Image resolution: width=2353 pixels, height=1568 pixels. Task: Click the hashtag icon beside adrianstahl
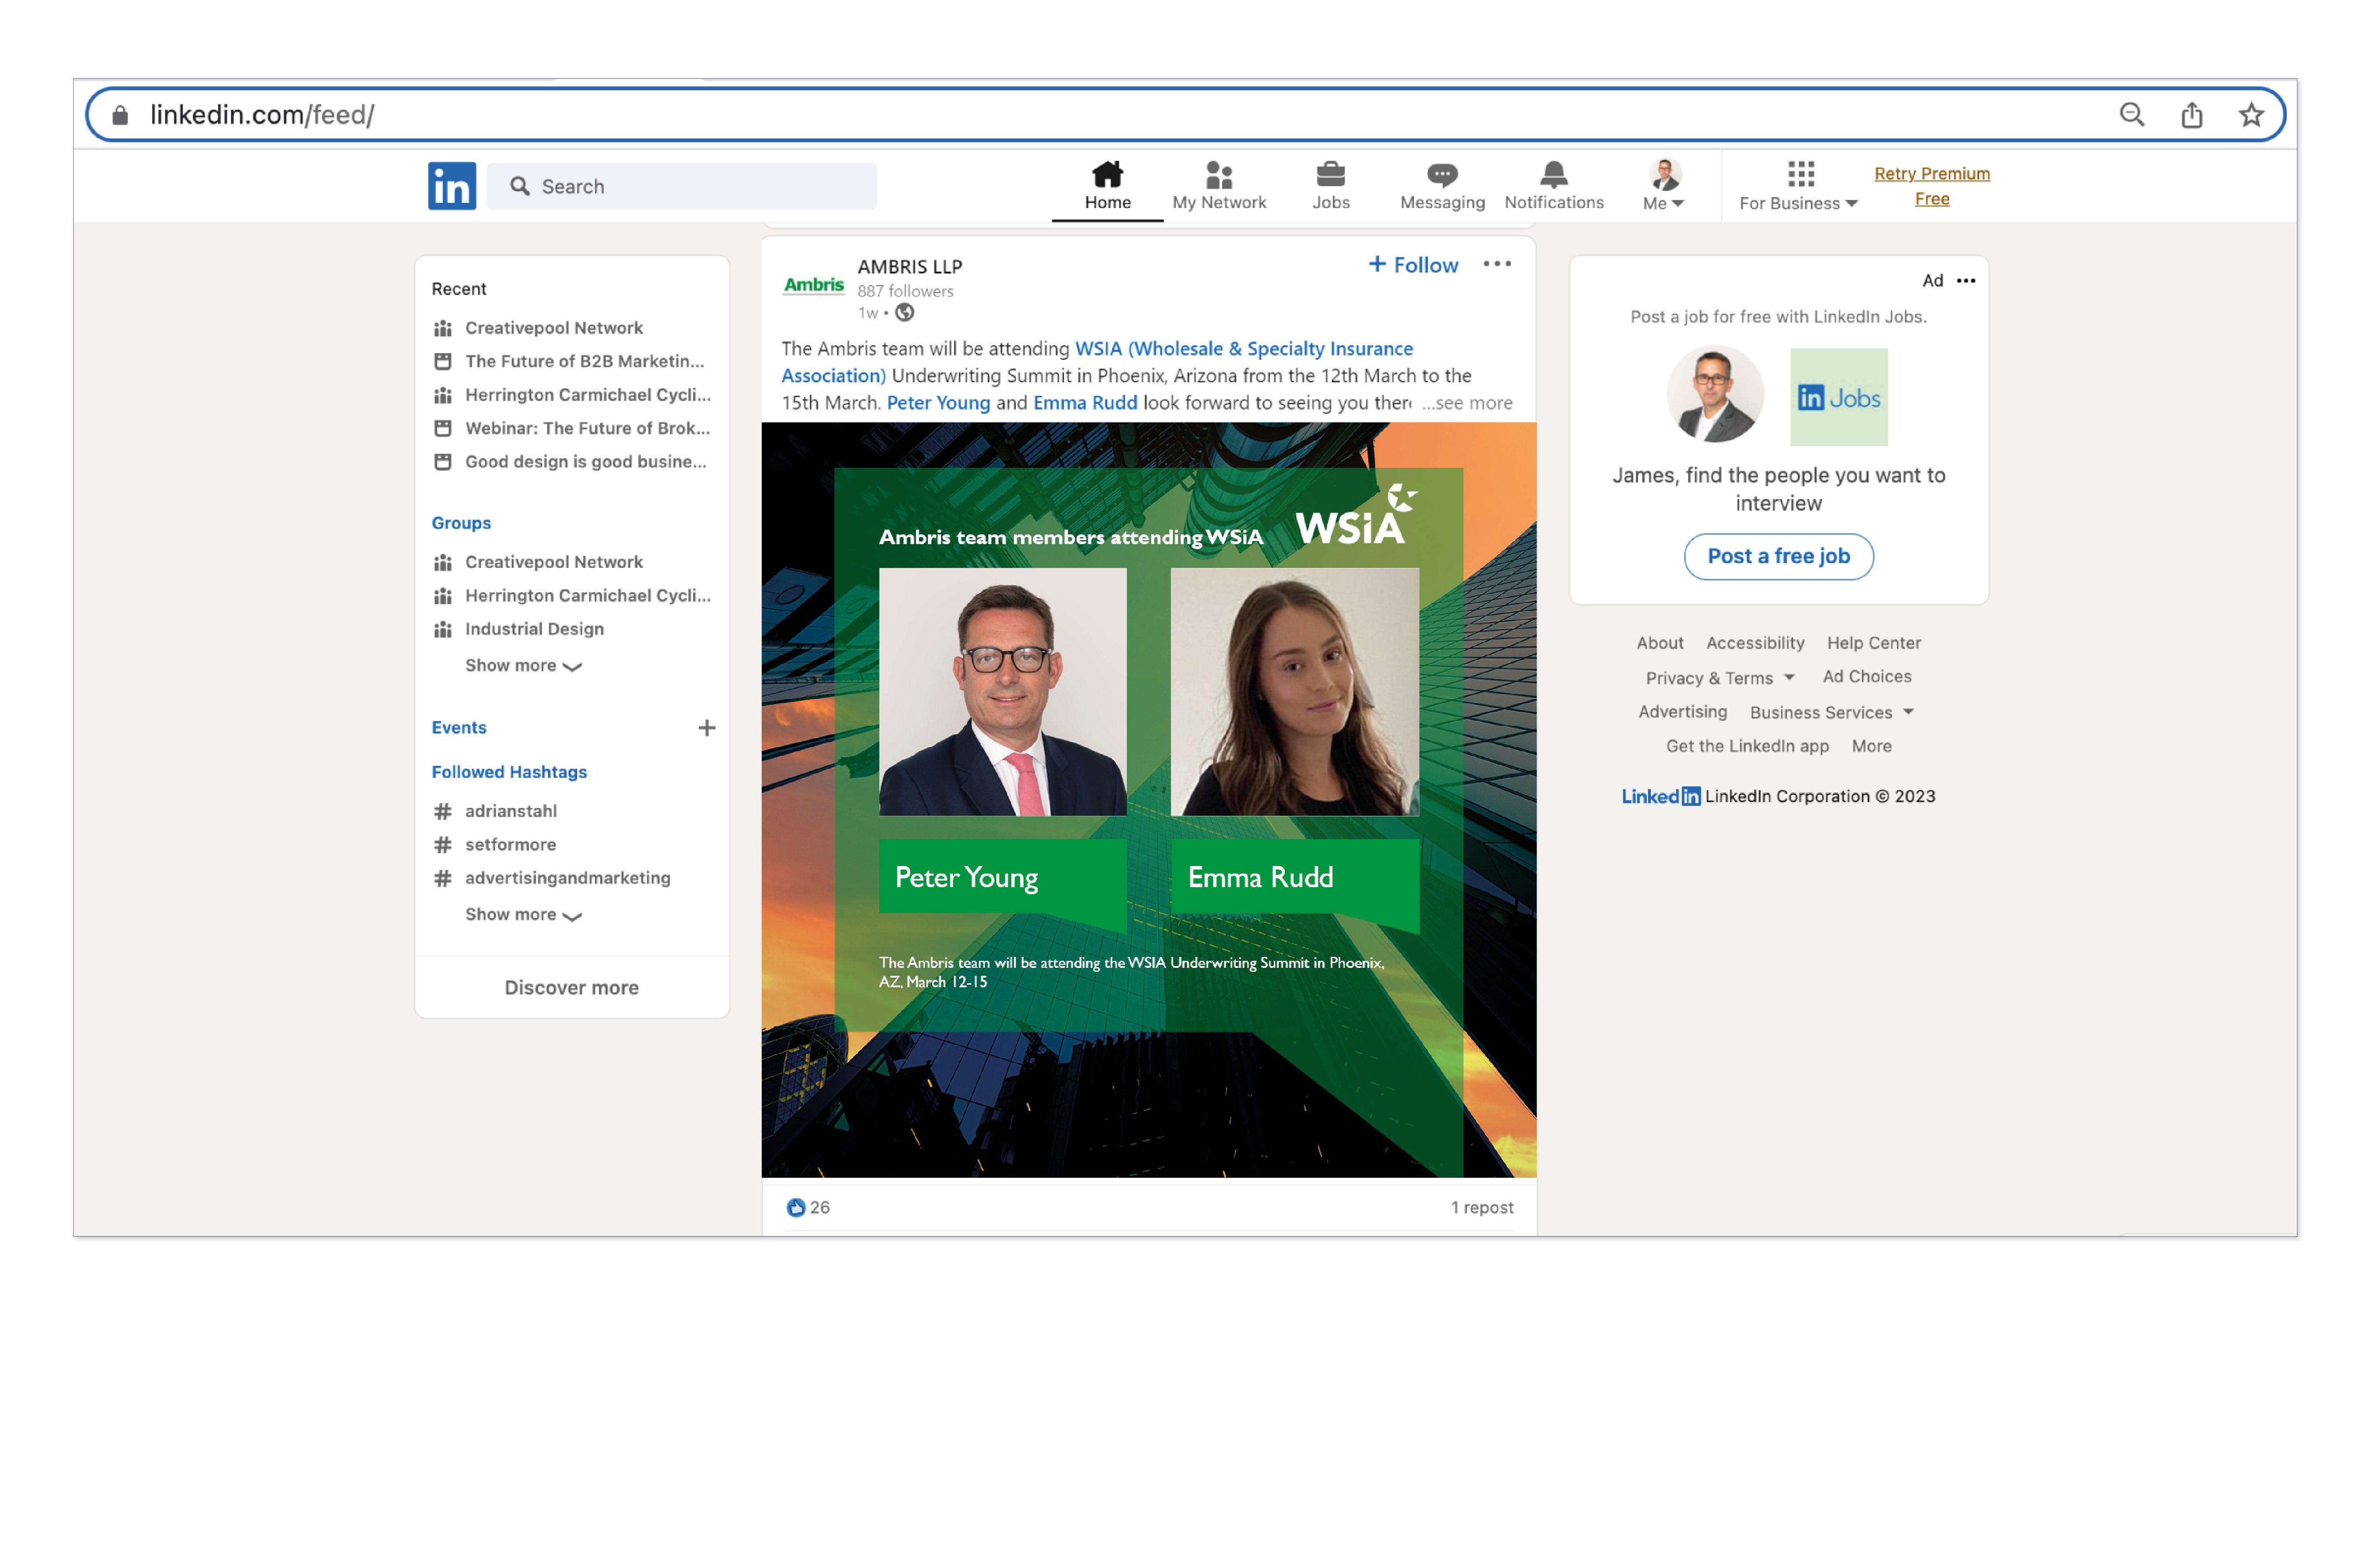[443, 811]
